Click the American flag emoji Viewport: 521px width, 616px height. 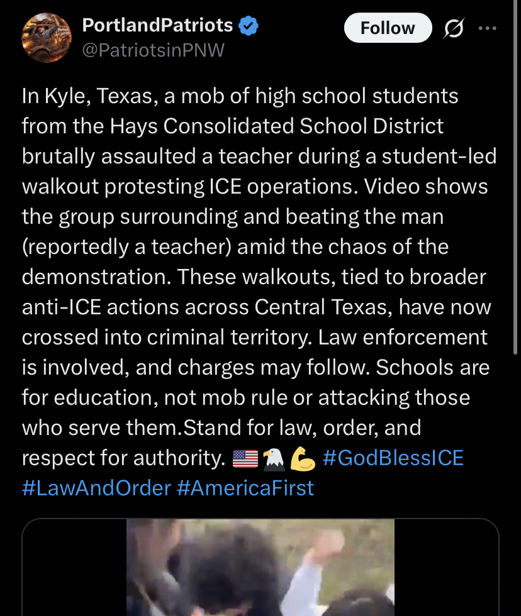(245, 459)
